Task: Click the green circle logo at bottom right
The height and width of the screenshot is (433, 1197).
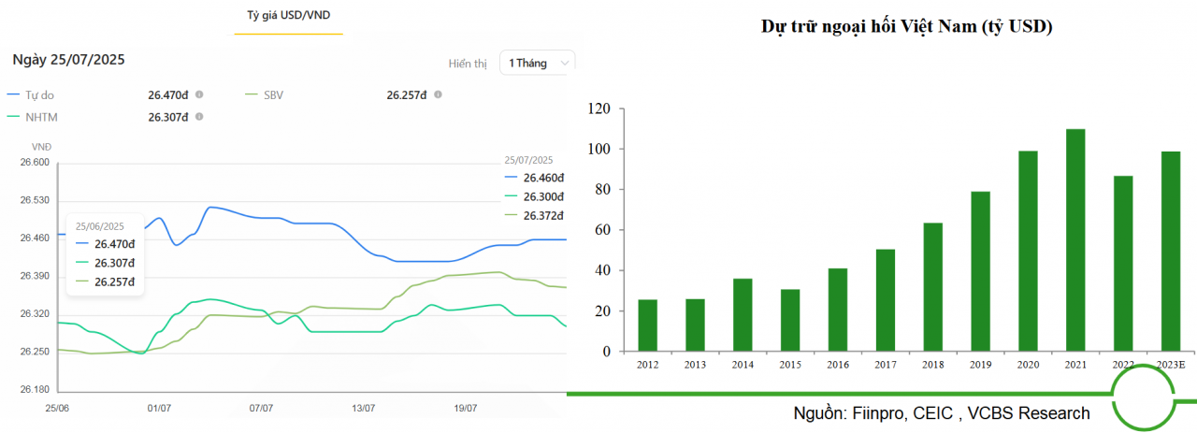Action: (x=1153, y=397)
